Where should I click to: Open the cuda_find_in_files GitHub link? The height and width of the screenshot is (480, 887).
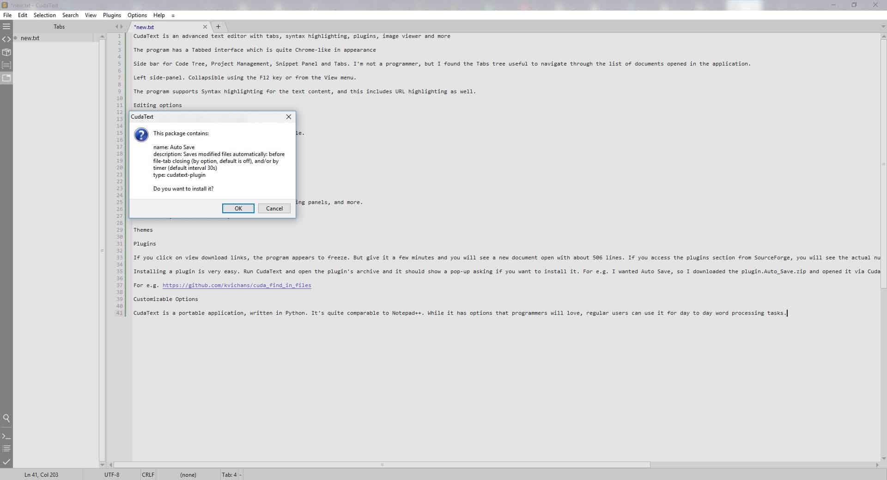(x=237, y=285)
